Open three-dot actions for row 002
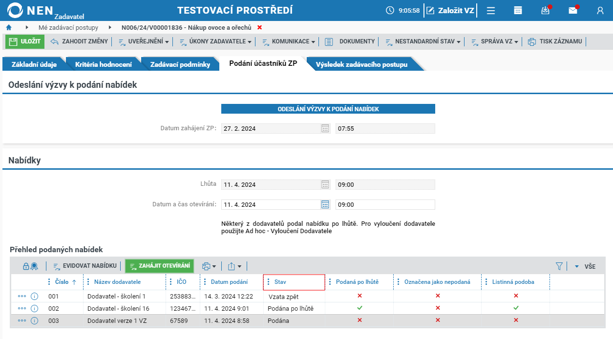Screen dimensions: 613x339 (22, 308)
